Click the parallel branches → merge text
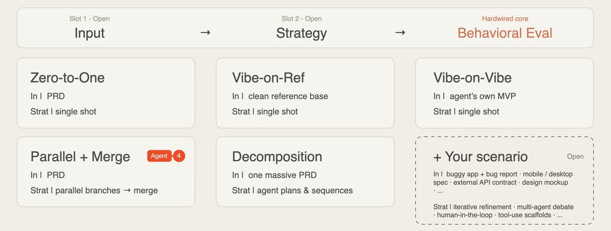The width and height of the screenshot is (611, 231). (106, 190)
